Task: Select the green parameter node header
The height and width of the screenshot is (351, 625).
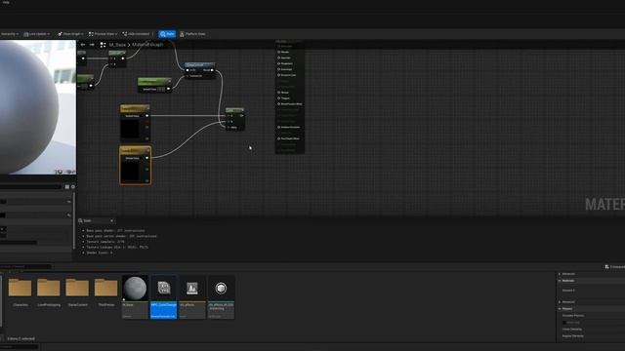Action: 154,81
